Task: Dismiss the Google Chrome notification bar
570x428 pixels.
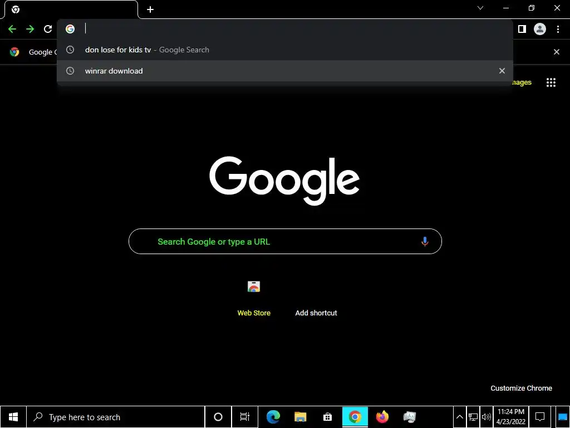Action: [x=557, y=52]
